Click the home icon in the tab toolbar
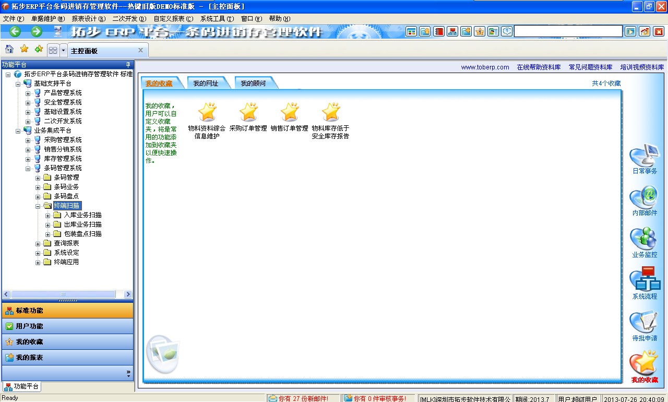The width and height of the screenshot is (668, 402). (9, 50)
